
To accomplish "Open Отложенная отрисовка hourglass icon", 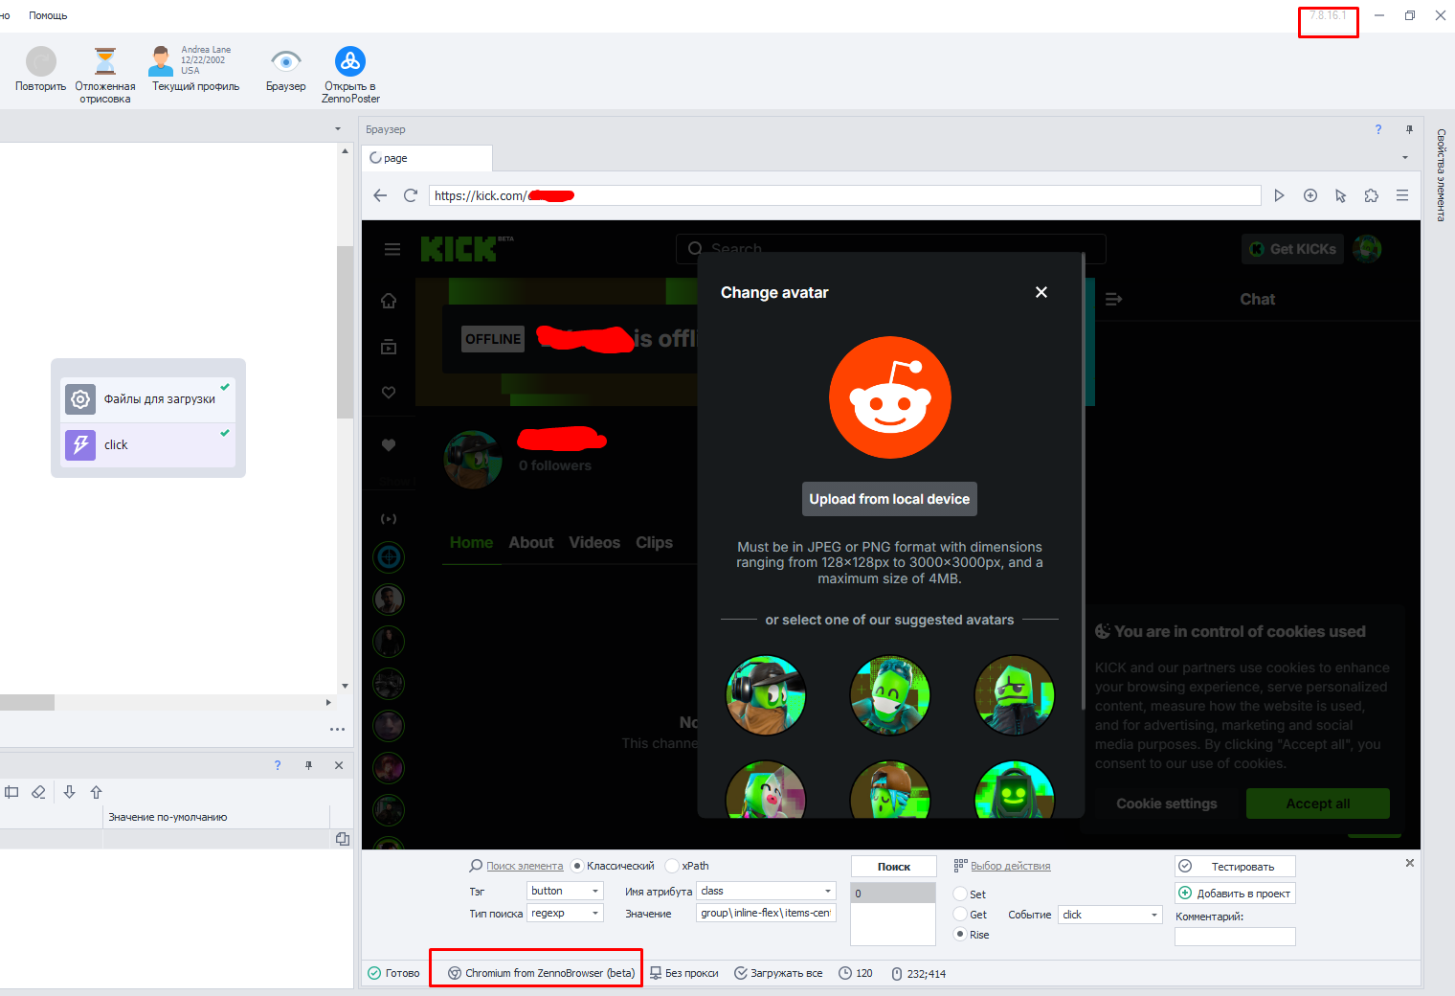I will tap(105, 61).
